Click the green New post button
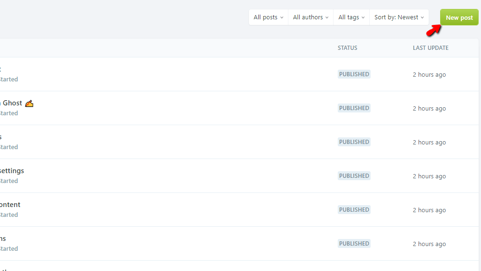Viewport: 481px width, 271px height. (459, 17)
